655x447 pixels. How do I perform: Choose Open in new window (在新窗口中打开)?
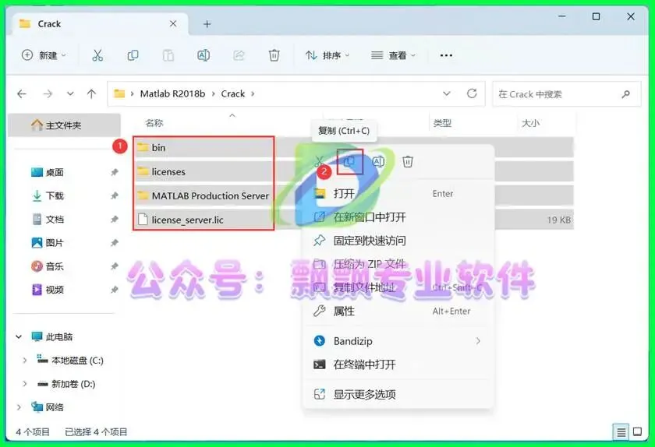click(398, 216)
